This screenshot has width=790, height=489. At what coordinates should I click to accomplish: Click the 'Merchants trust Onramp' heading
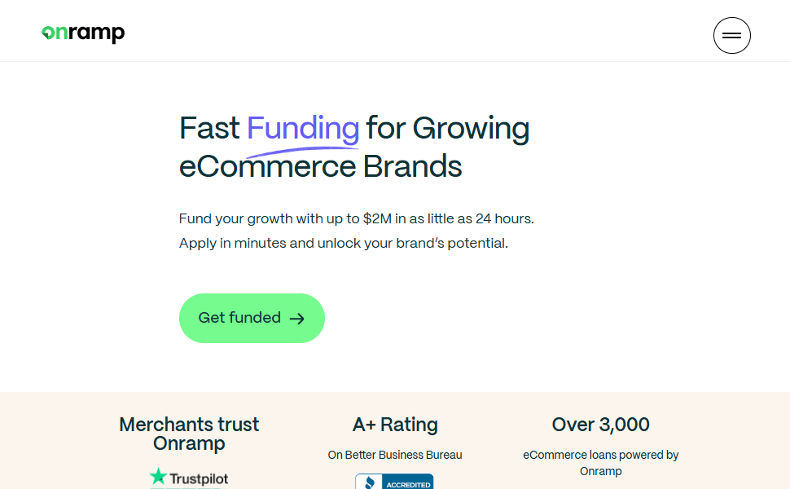point(189,434)
